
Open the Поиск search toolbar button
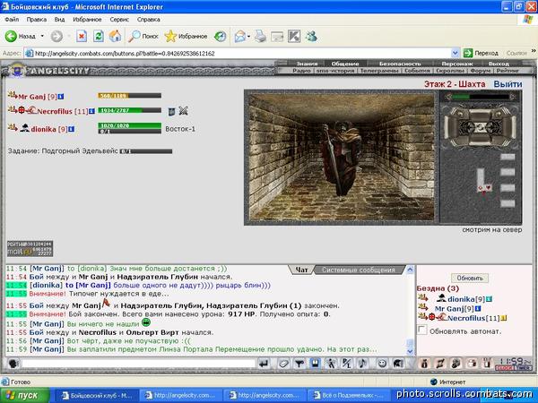[143, 36]
